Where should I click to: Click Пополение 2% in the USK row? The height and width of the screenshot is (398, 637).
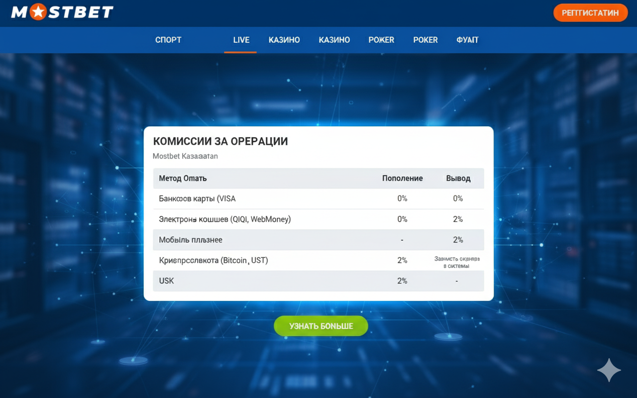pos(402,281)
